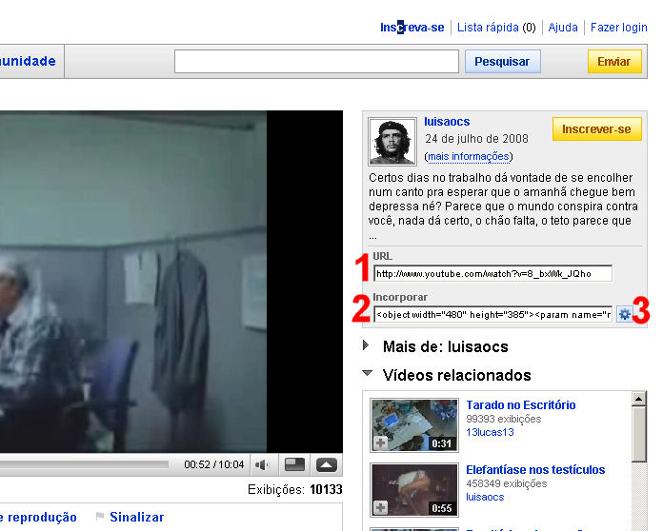663x531 pixels.
Task: Expand mais informações link
Action: point(469,157)
